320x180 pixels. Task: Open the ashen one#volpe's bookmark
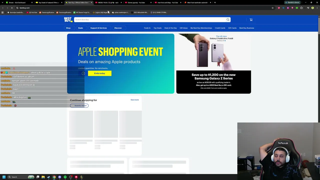pyautogui.click(x=120, y=12)
